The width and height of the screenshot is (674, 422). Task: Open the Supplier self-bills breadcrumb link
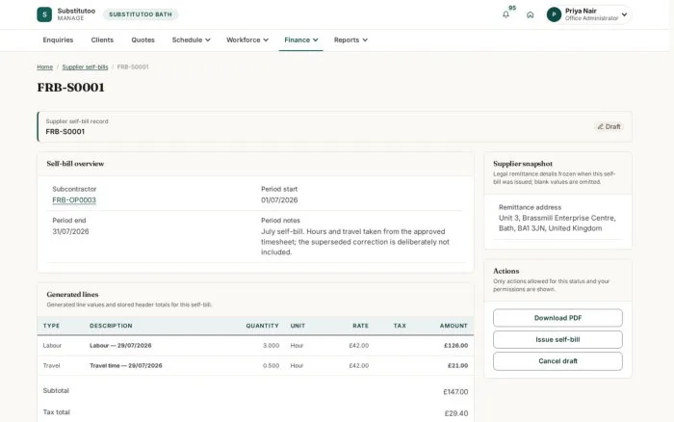[85, 67]
